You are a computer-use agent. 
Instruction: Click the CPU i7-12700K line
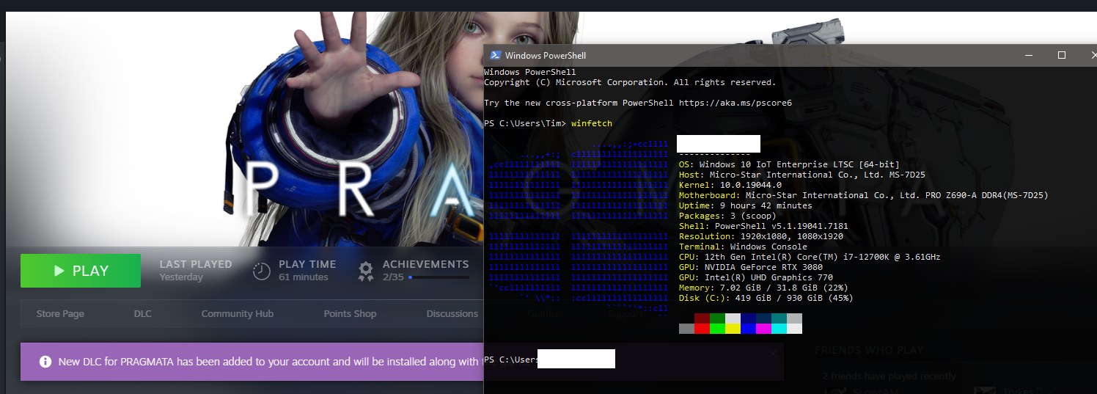pyautogui.click(x=810, y=257)
